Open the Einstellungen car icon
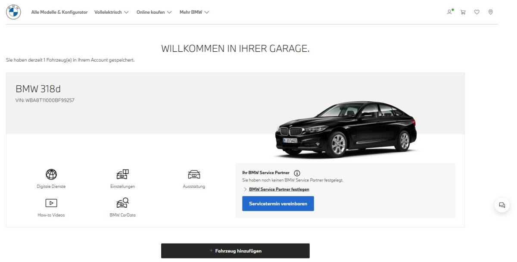Screen dimensions: 517x262 [123, 175]
